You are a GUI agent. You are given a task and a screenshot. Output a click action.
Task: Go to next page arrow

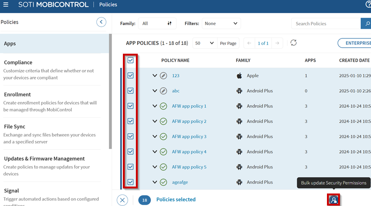click(277, 43)
